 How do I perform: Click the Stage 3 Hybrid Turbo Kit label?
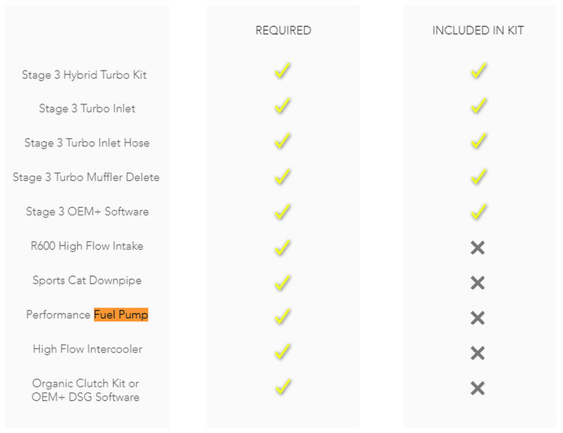(84, 75)
